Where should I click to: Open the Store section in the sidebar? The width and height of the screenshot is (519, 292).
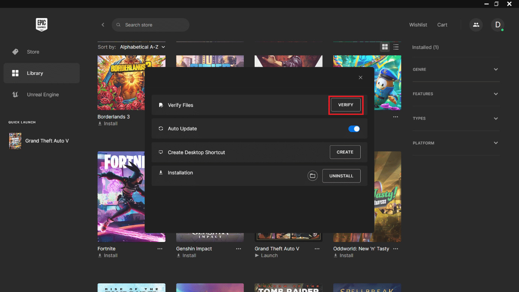coord(33,52)
